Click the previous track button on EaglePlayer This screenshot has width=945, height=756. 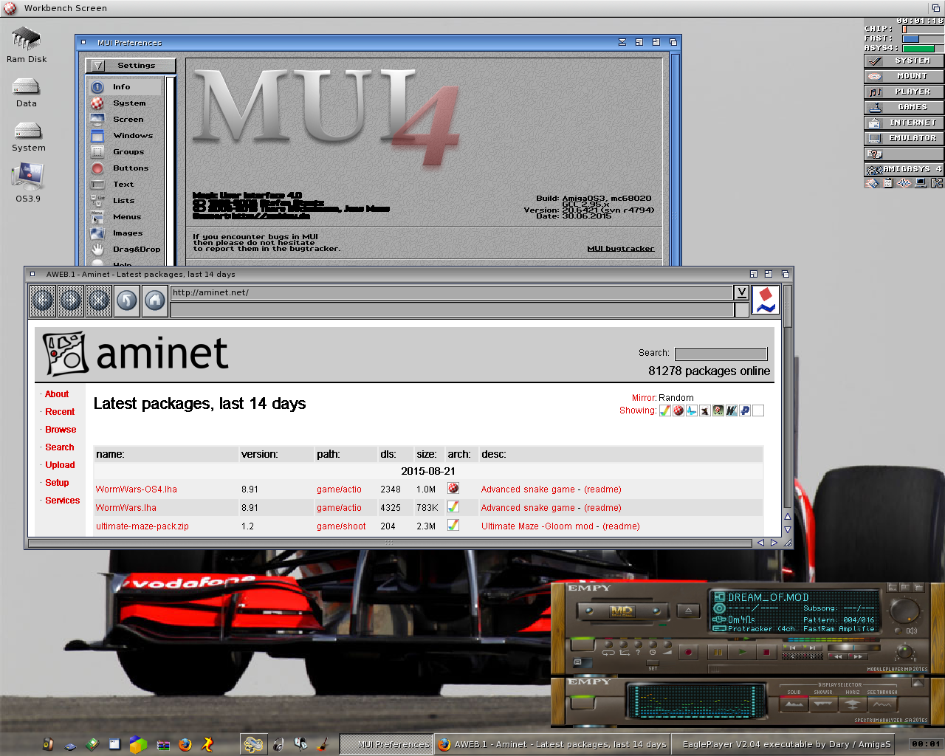click(x=792, y=647)
